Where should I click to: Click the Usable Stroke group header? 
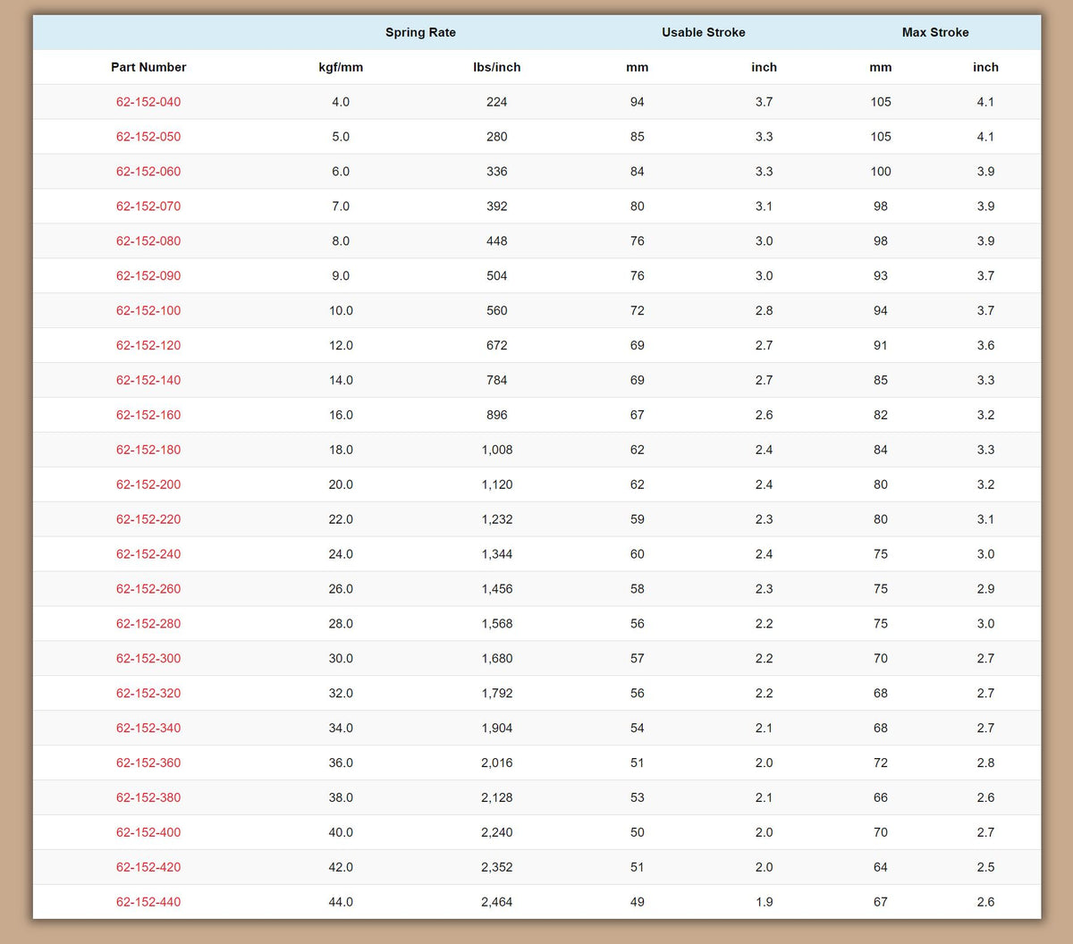click(x=703, y=32)
